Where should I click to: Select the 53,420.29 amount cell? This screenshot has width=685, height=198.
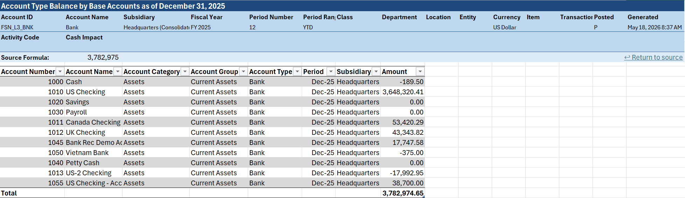pos(403,122)
